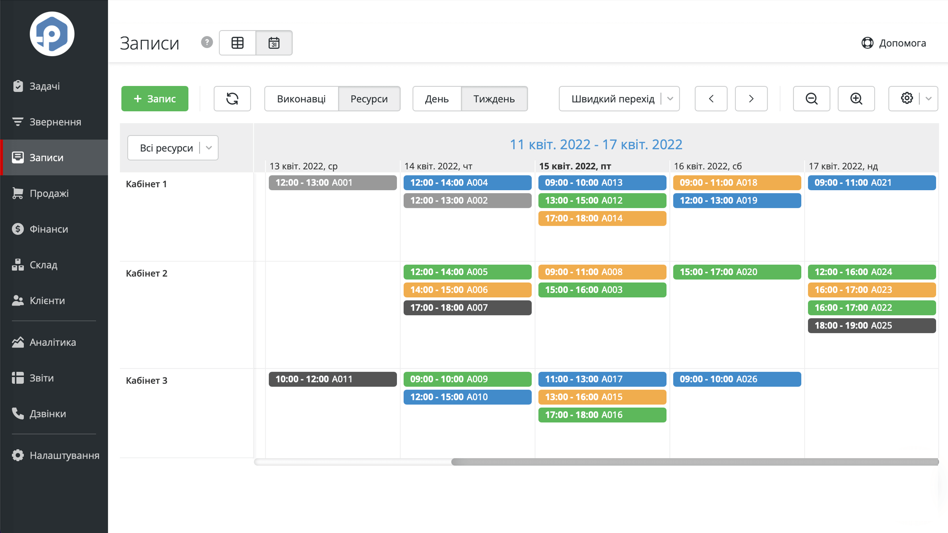This screenshot has width=948, height=533.
Task: Toggle view to Ресурси
Action: [x=369, y=98]
